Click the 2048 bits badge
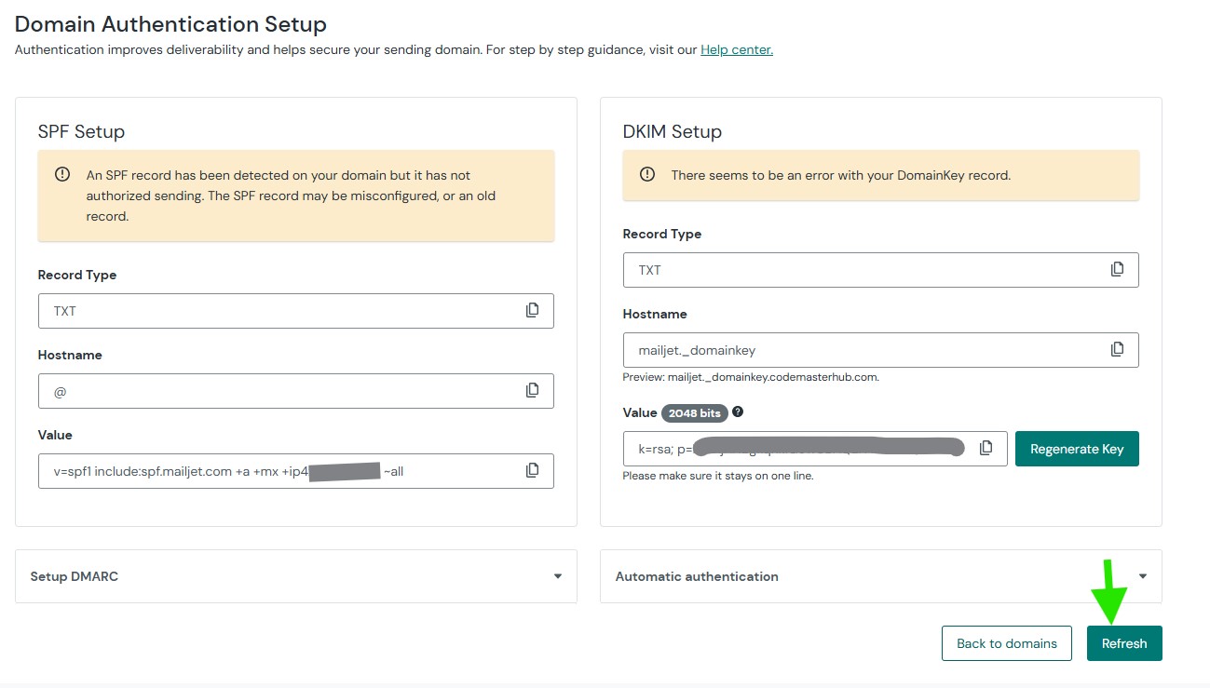The height and width of the screenshot is (688, 1210). (694, 412)
